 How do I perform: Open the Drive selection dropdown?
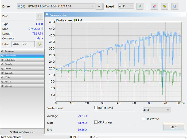coord(56,6)
